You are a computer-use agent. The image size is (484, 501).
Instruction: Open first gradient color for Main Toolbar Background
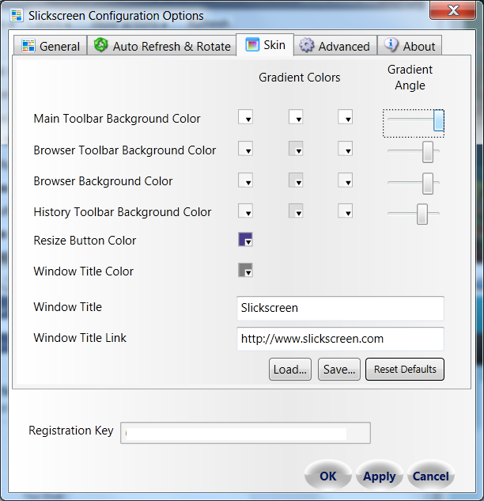tap(245, 117)
